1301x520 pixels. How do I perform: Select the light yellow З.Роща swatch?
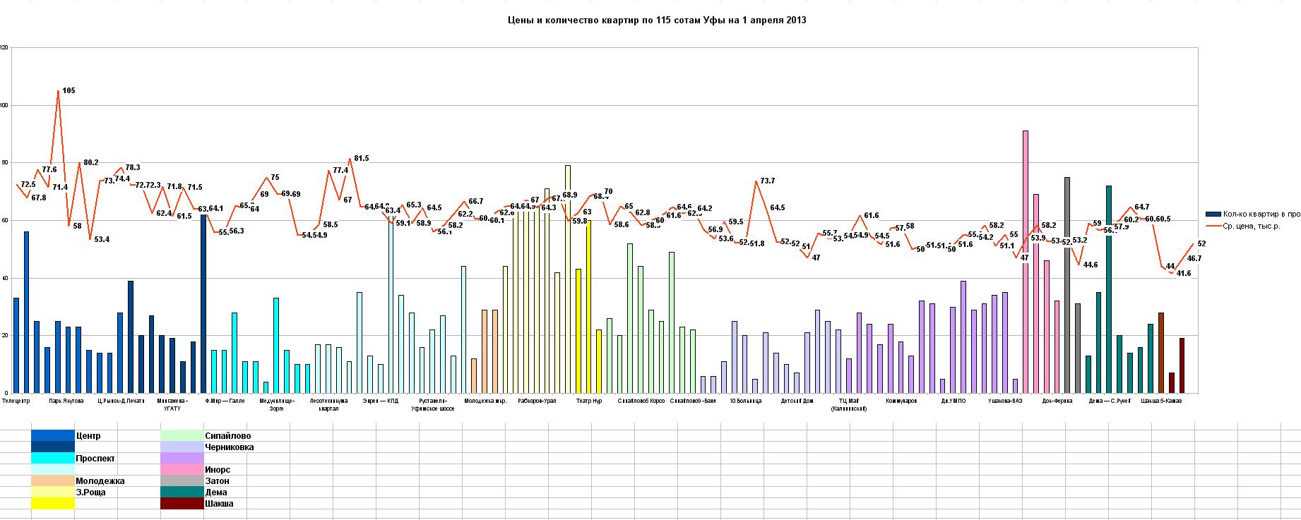(53, 492)
